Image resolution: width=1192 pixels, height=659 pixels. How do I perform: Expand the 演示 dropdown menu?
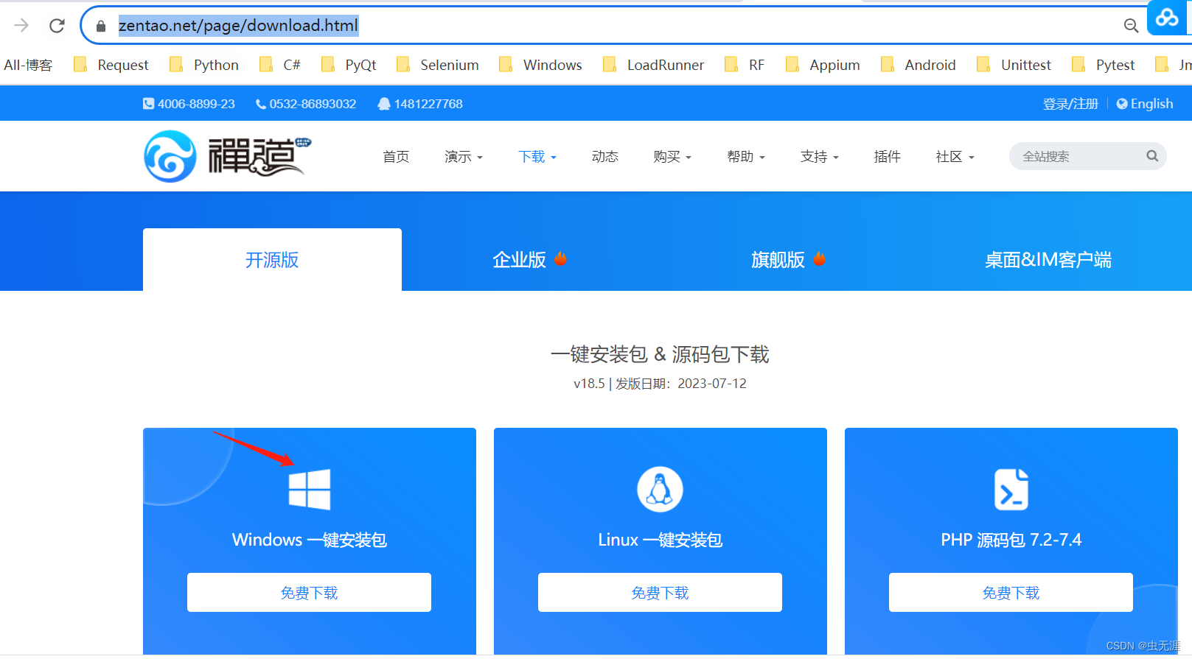464,156
